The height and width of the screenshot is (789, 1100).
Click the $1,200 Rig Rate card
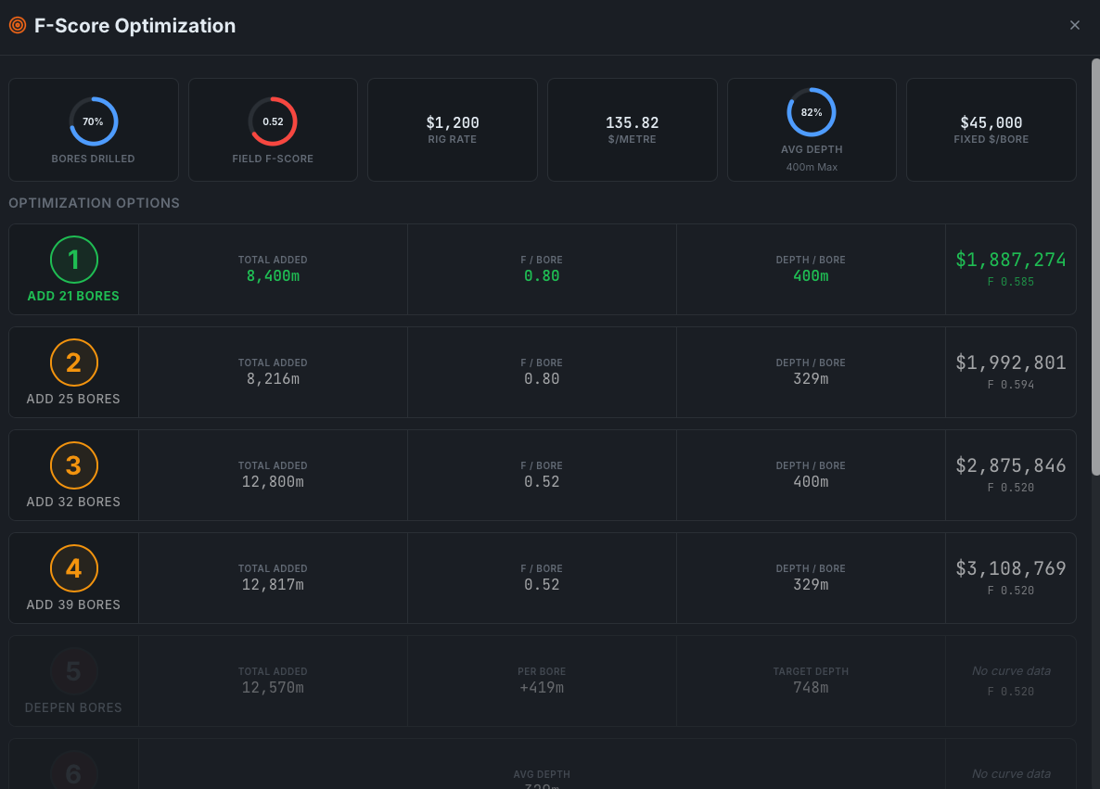click(x=452, y=130)
